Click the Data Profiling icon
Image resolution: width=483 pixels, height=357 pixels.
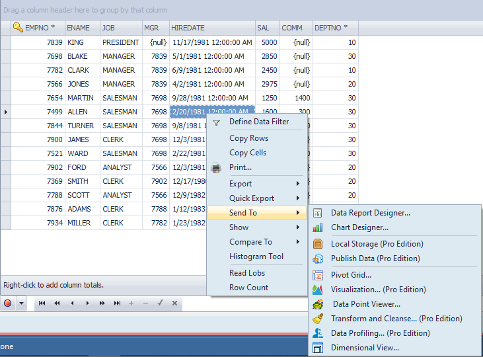pos(318,333)
